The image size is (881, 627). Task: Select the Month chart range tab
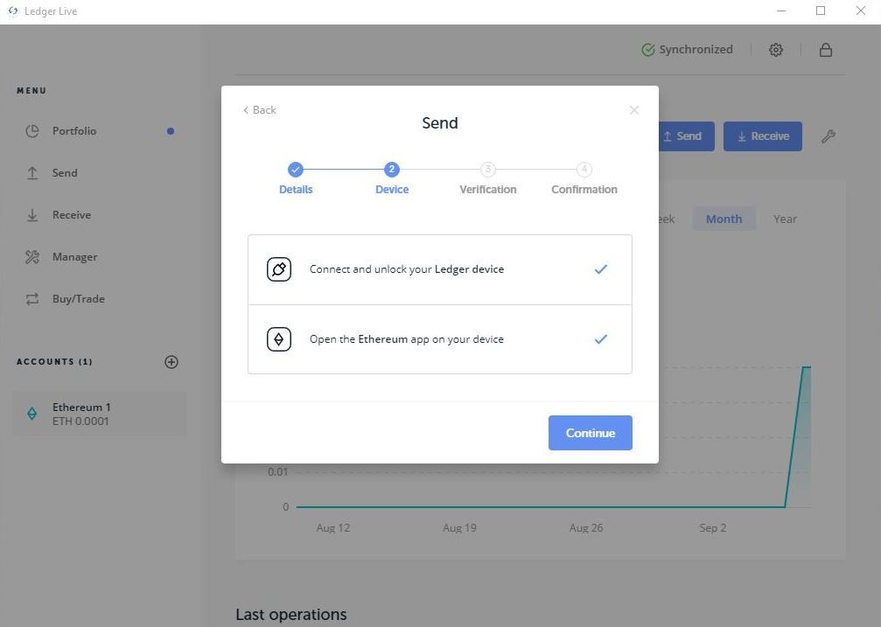(724, 219)
